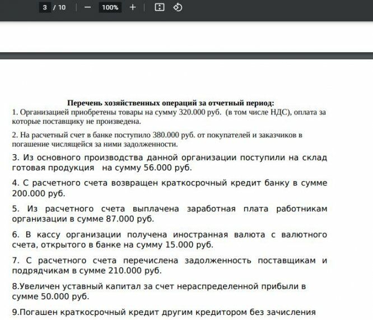Select operation 8 about уставный капитал 50.000 руб.
The height and width of the screenshot is (320, 373).
(159, 291)
